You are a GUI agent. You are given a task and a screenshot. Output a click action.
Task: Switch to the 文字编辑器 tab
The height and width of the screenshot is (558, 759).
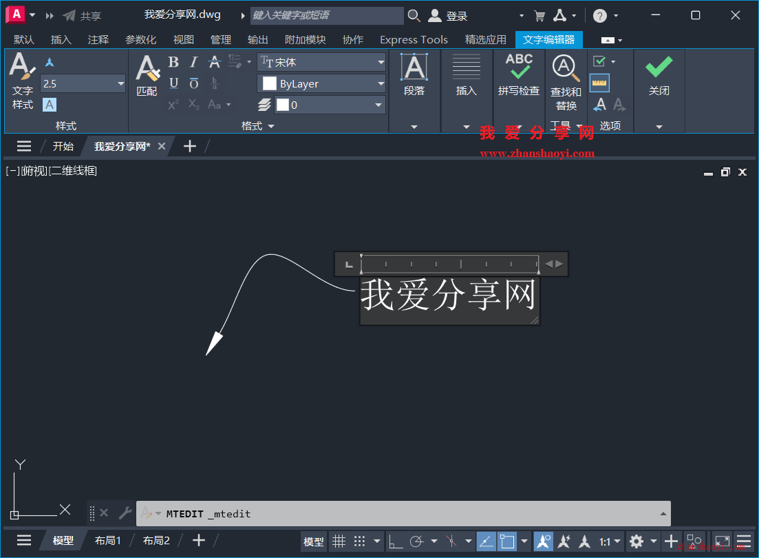click(549, 40)
